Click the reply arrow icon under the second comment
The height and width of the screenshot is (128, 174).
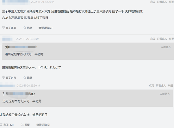pyautogui.click(x=24, y=77)
